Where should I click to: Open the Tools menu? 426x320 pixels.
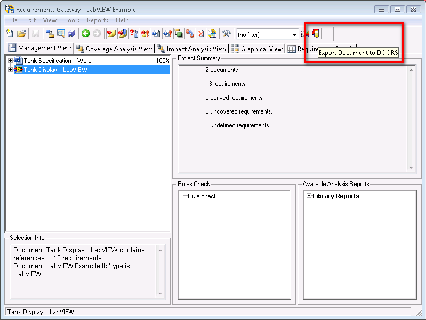(71, 20)
